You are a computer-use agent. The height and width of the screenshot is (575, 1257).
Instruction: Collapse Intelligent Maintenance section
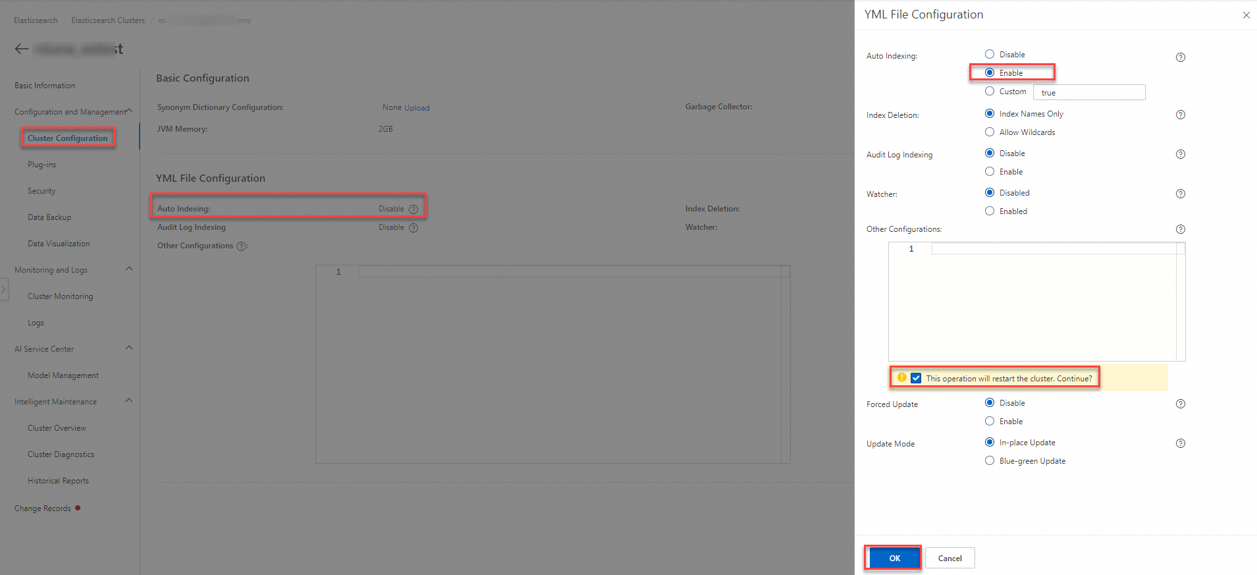click(129, 400)
